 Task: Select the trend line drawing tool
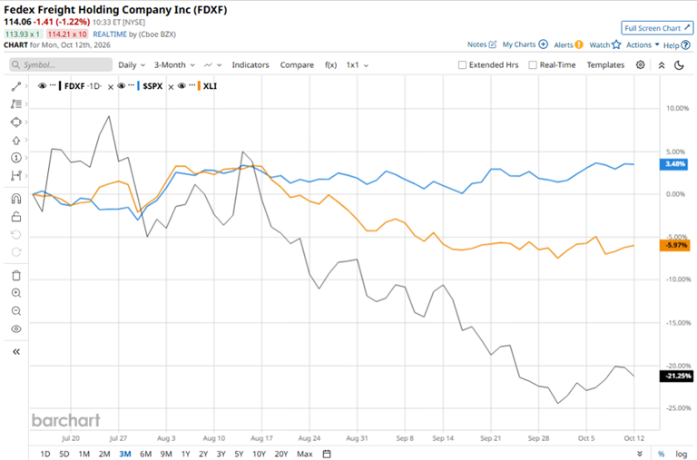(x=16, y=86)
